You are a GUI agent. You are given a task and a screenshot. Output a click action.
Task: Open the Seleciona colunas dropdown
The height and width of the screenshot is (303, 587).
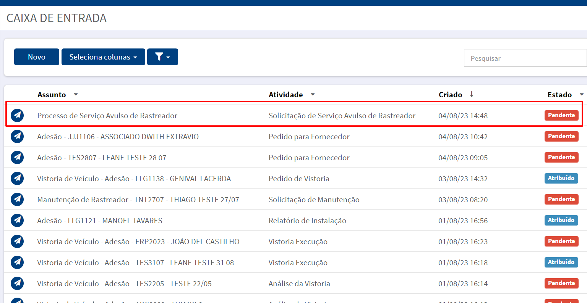(x=103, y=57)
